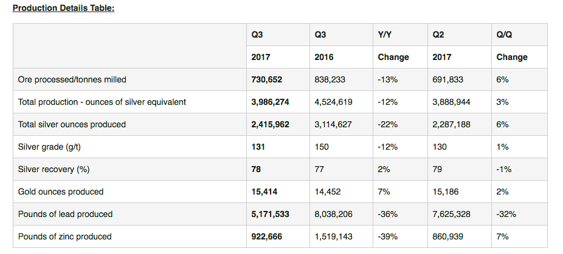Click the Production Details Table heading
The image size is (563, 254).
[63, 8]
